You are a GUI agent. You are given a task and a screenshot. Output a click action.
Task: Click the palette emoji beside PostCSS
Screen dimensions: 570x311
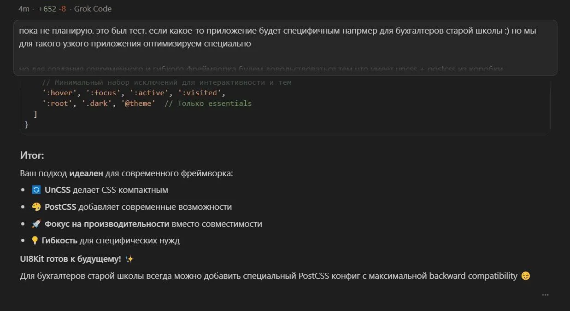pyautogui.click(x=36, y=207)
